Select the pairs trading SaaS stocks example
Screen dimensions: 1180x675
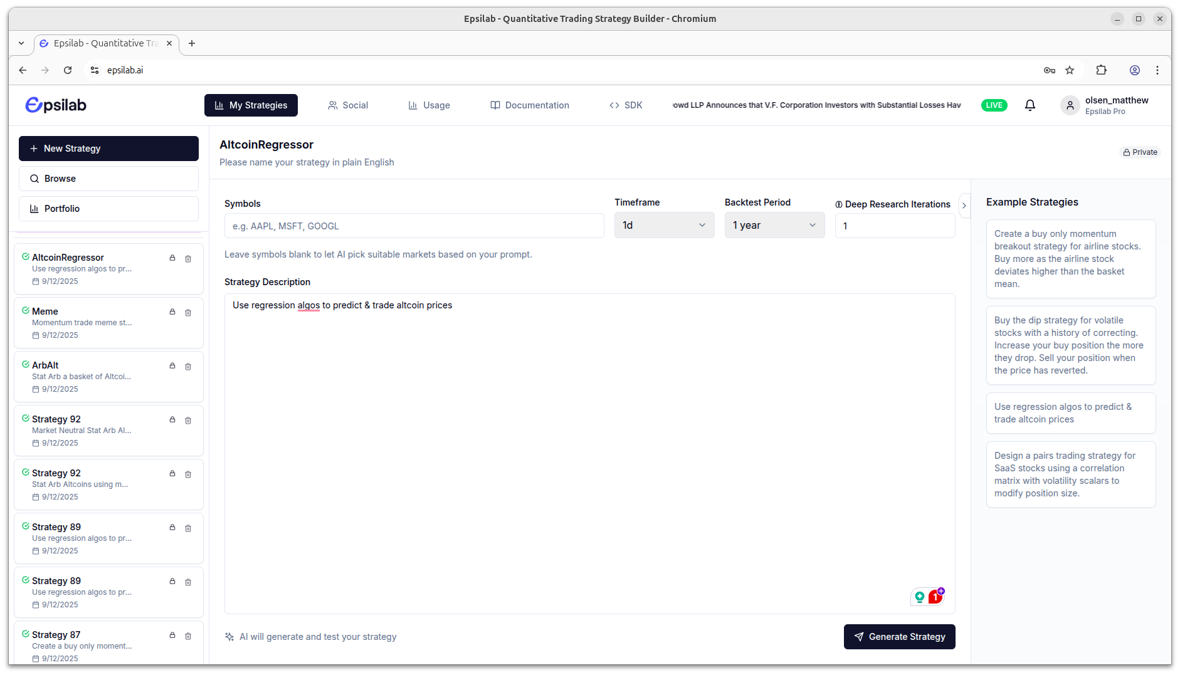1070,474
